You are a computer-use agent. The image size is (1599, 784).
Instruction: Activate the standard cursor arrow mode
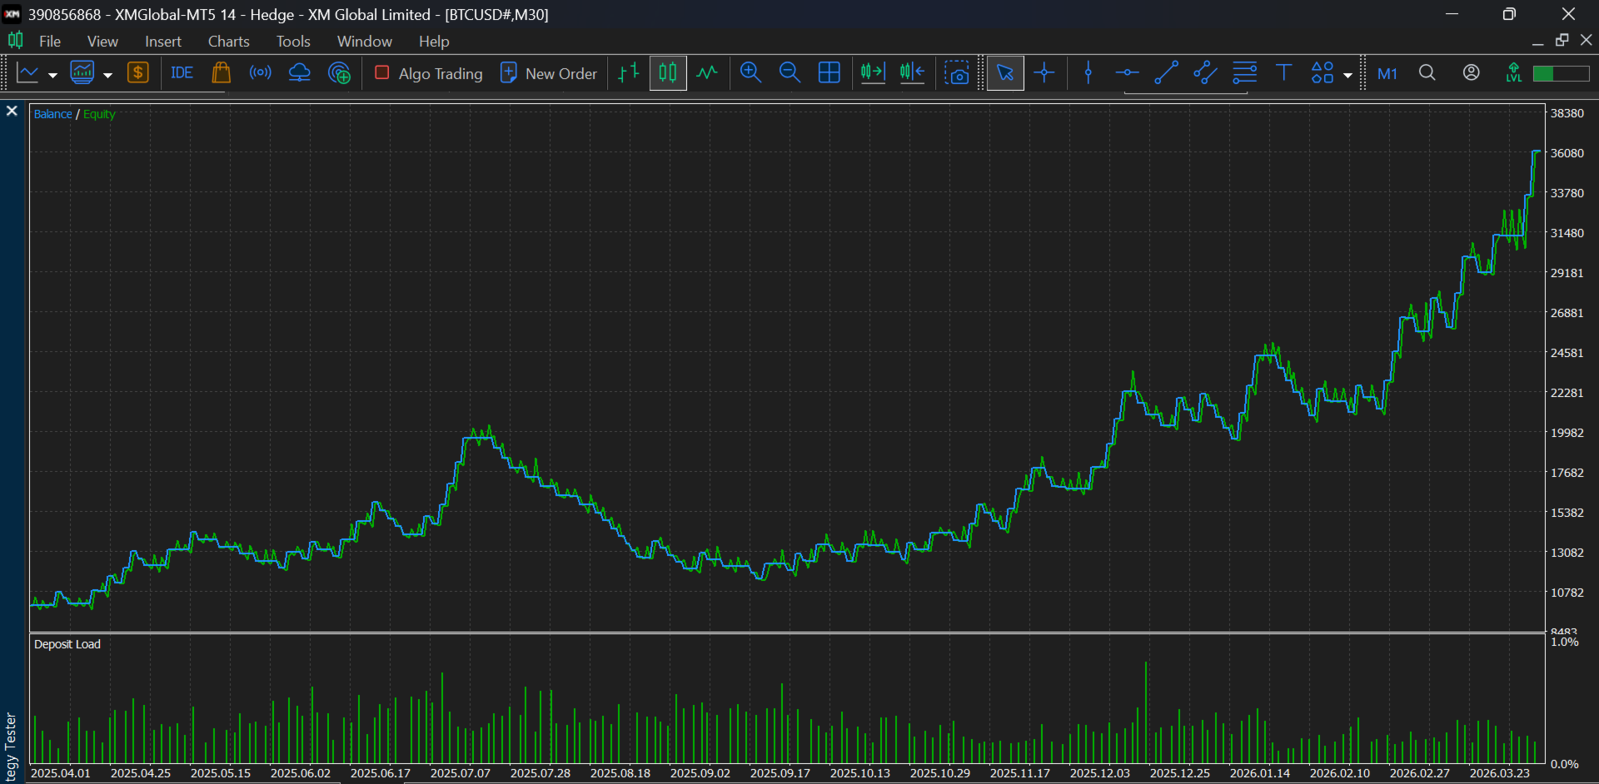[1005, 73]
